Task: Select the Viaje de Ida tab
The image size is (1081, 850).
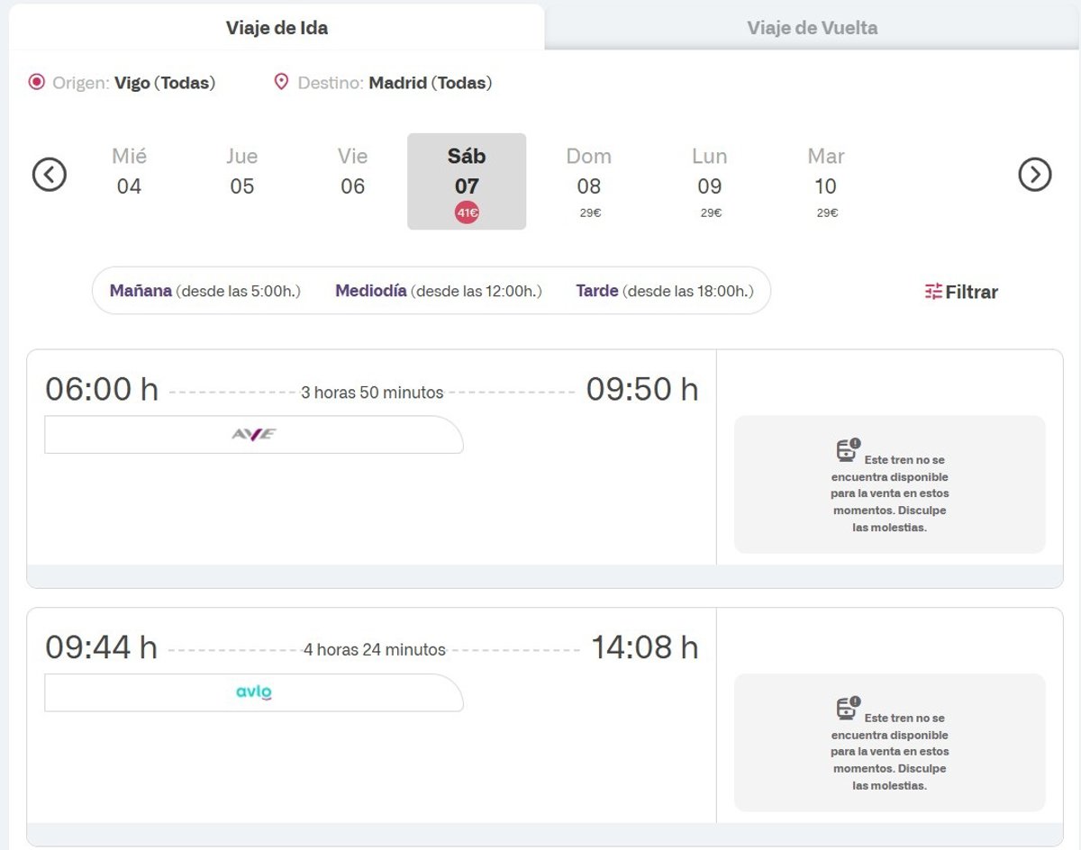Action: 277,27
